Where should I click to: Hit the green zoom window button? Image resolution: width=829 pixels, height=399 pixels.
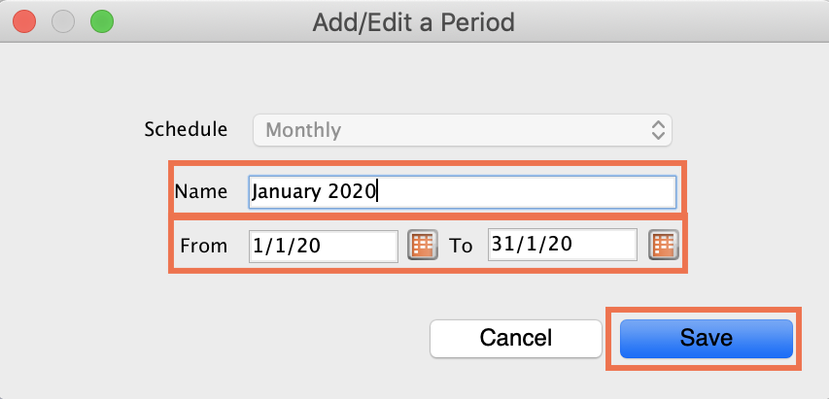tap(101, 19)
